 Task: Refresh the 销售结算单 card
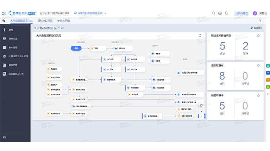[x=258, y=95]
